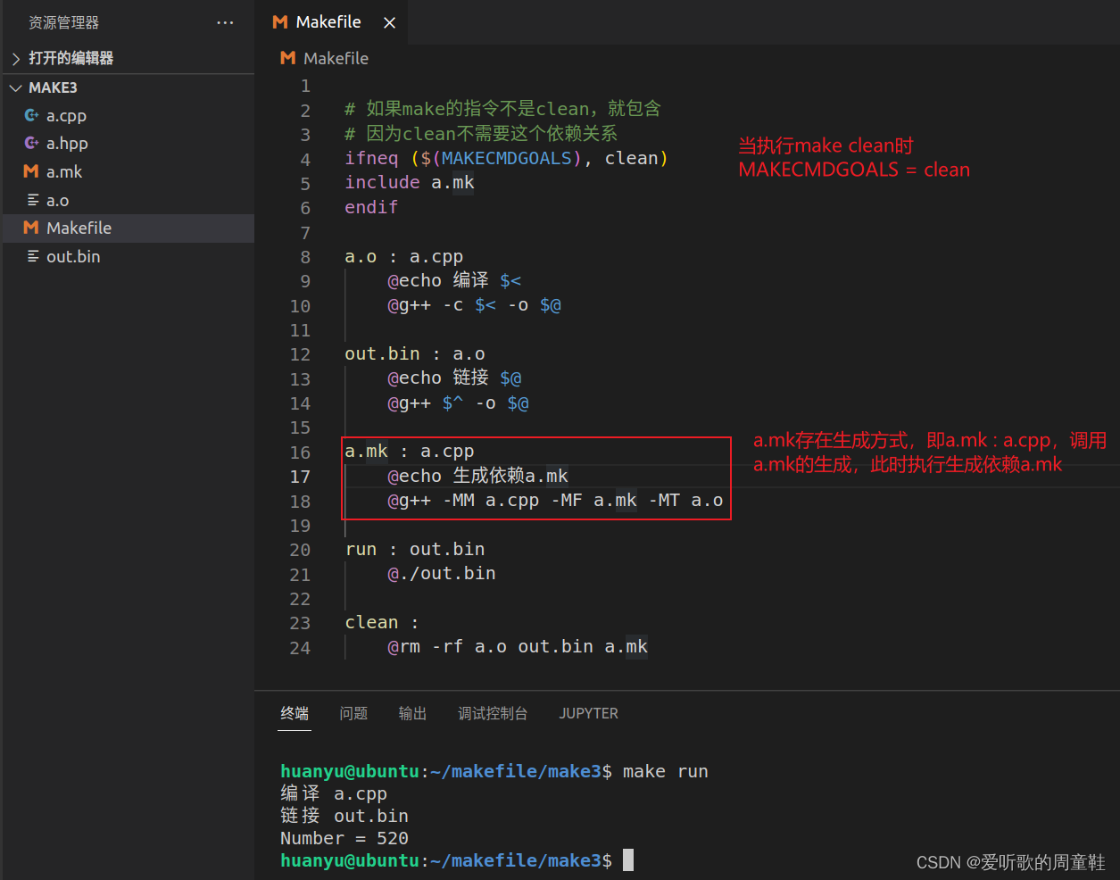Click the 'ifneq ($(MAKECMDGOALS), clean)' line
This screenshot has height=880, width=1120.
(507, 158)
